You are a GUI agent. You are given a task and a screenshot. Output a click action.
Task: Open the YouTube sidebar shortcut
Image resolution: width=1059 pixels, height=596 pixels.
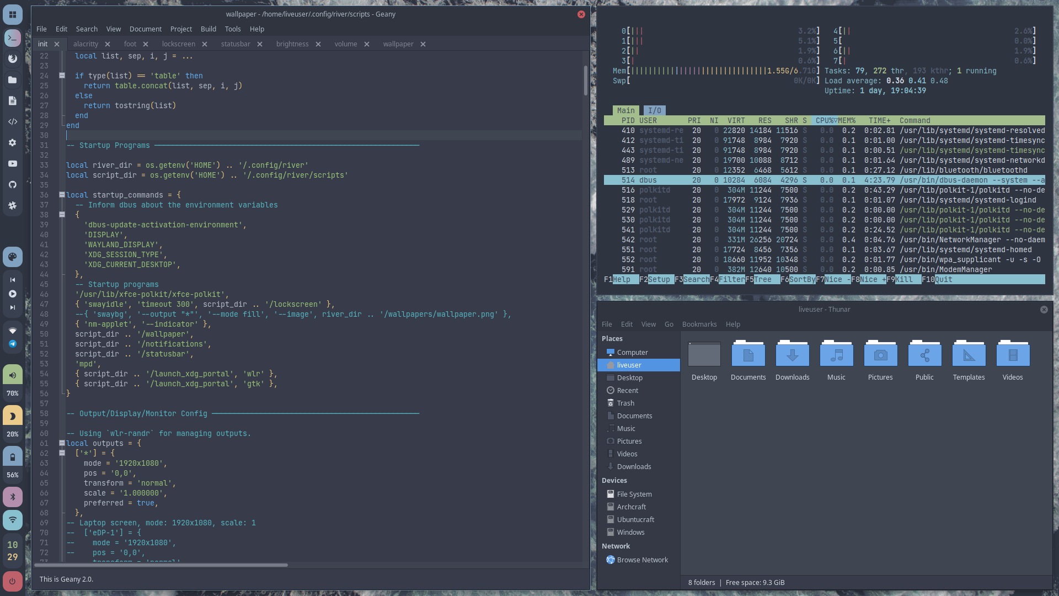pyautogui.click(x=13, y=164)
